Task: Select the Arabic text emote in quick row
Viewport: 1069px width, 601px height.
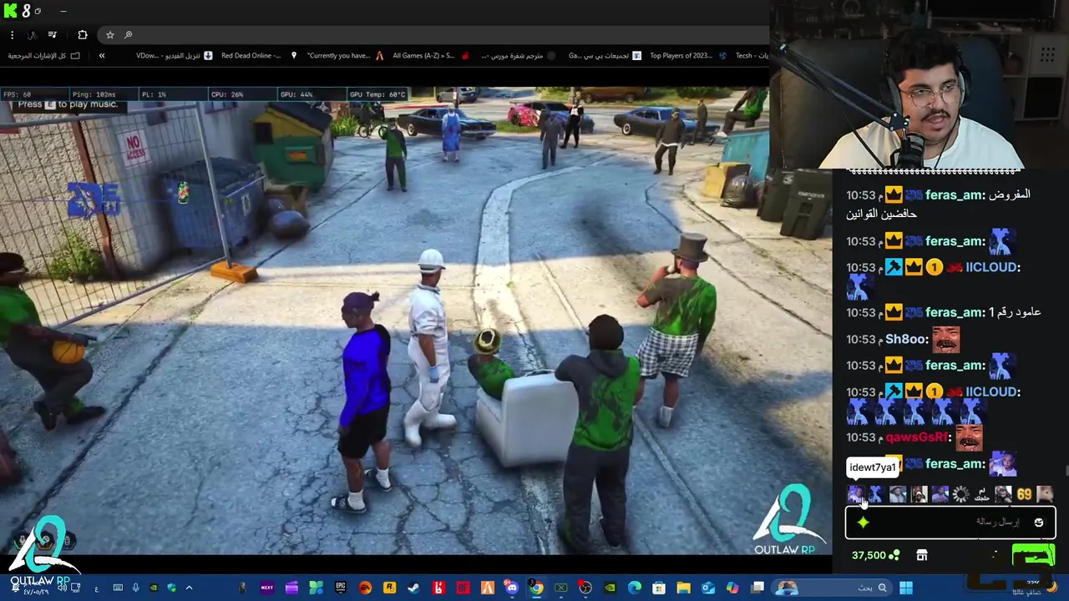Action: pyautogui.click(x=982, y=494)
